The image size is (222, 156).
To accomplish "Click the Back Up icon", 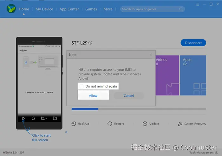I will tap(74, 124).
